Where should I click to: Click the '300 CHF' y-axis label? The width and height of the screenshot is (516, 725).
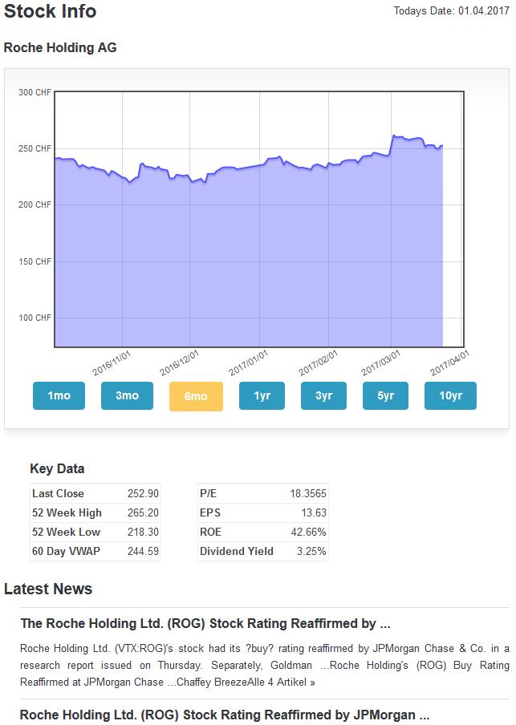[35, 92]
